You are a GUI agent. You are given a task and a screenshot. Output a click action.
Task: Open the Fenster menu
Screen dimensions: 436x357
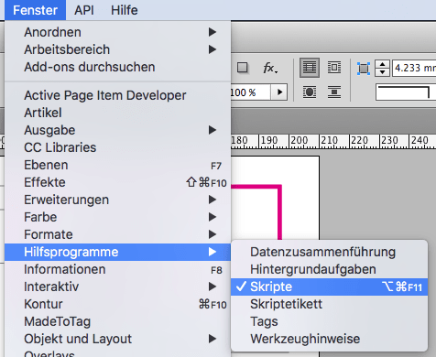(x=35, y=10)
